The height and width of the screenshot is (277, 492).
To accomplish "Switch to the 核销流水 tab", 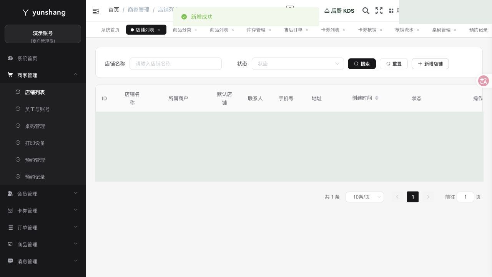I will tap(404, 30).
